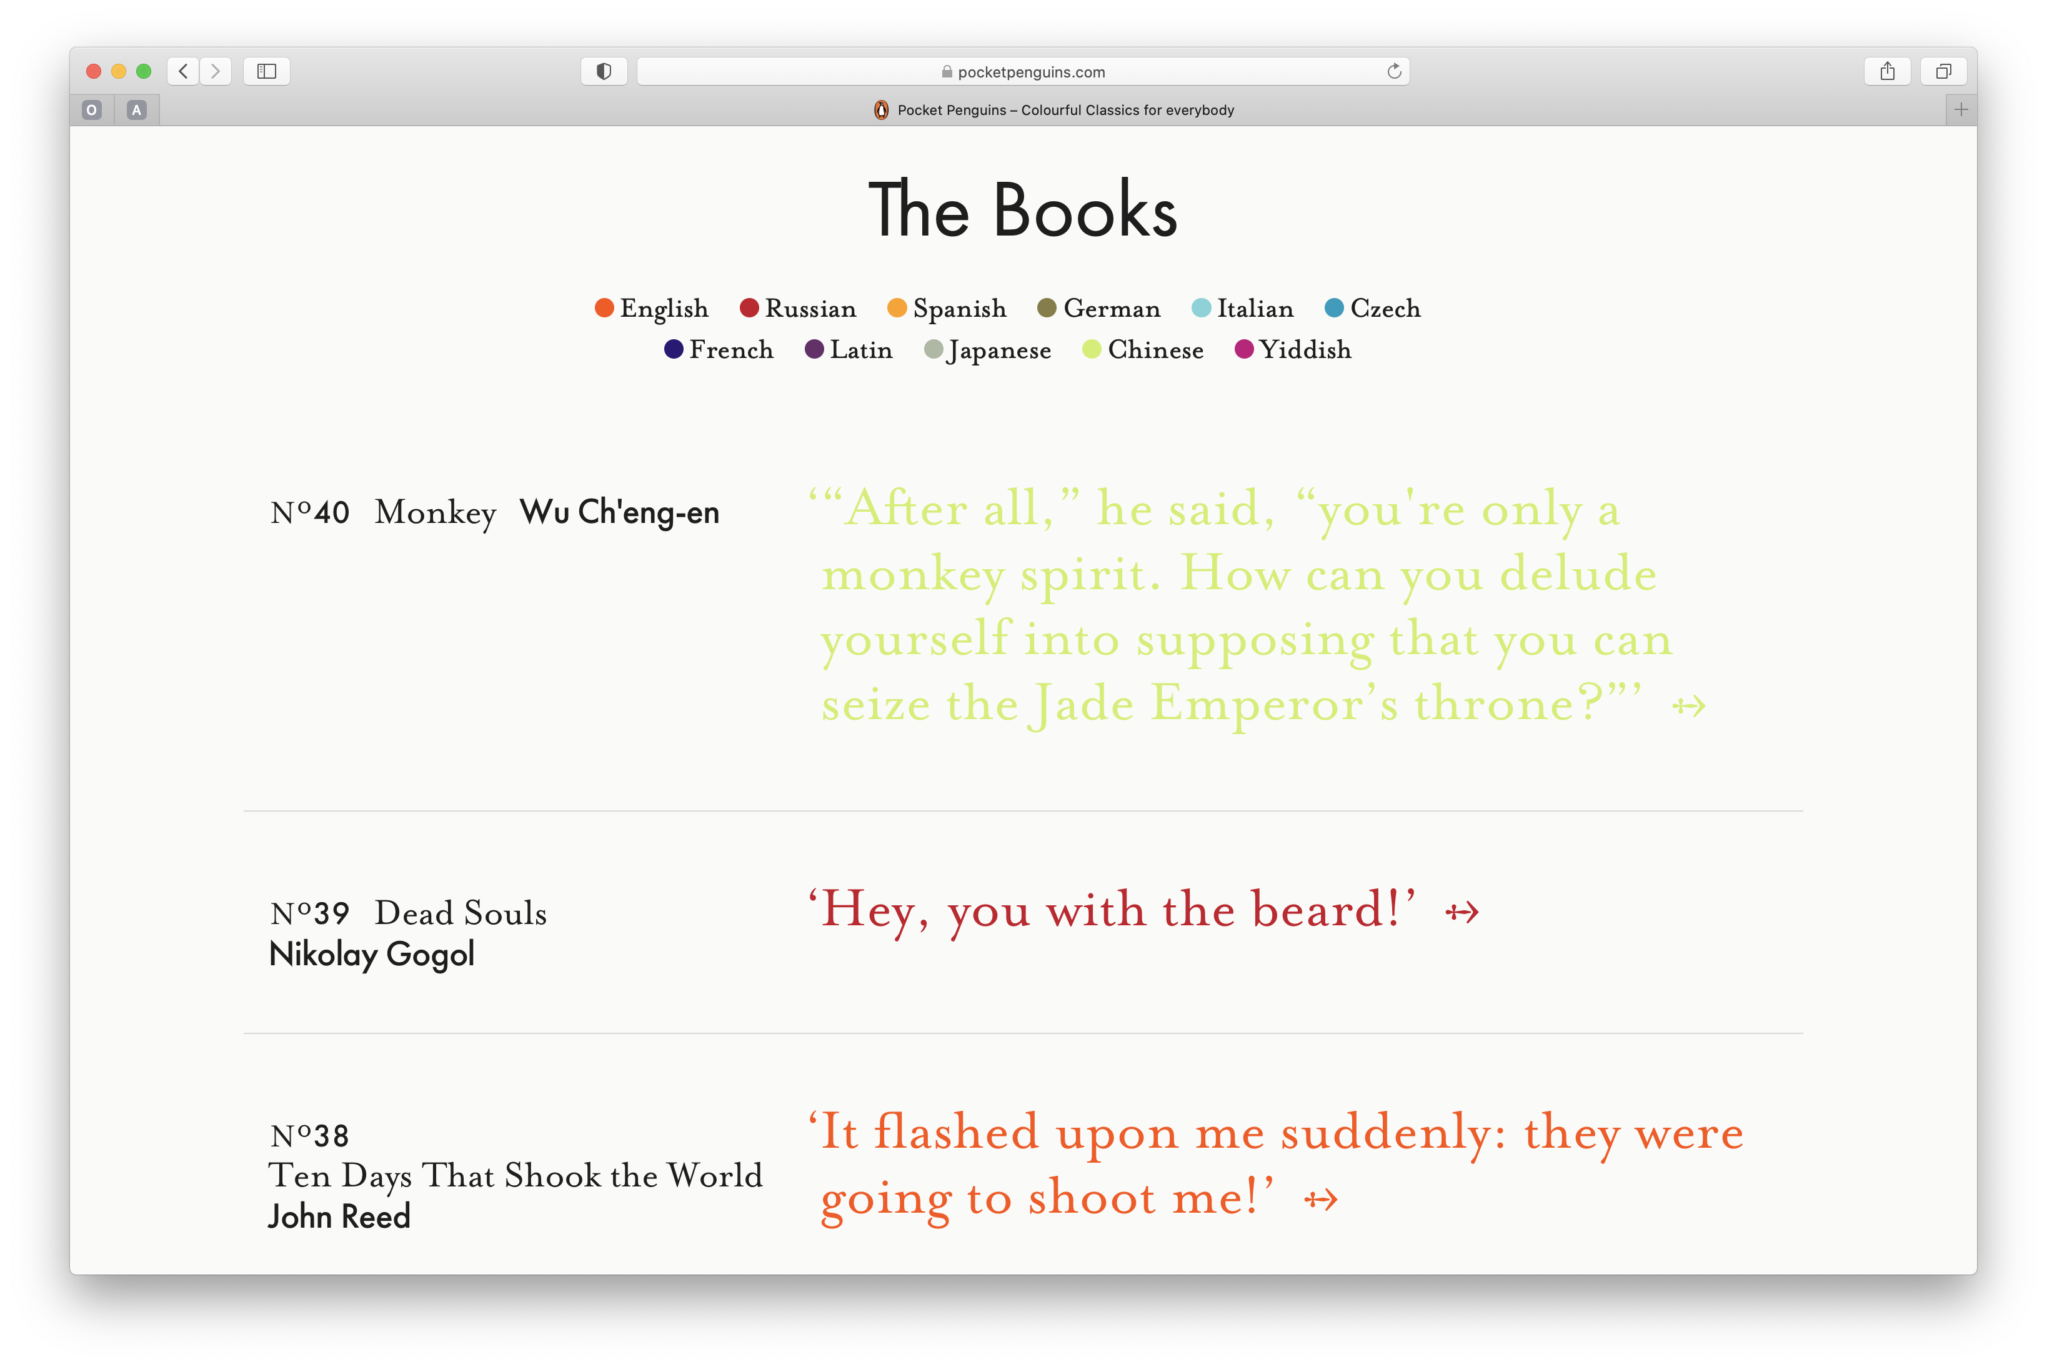Reload the page with the refresh icon
Image resolution: width=2047 pixels, height=1367 pixels.
pos(1394,71)
